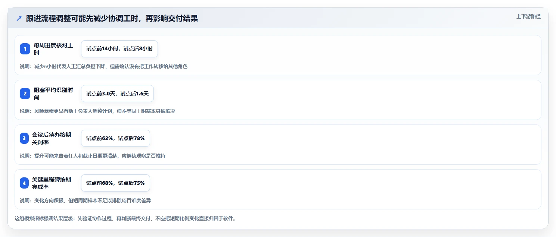Select the step 2 number badge
This screenshot has width=556, height=237.
tap(25, 94)
